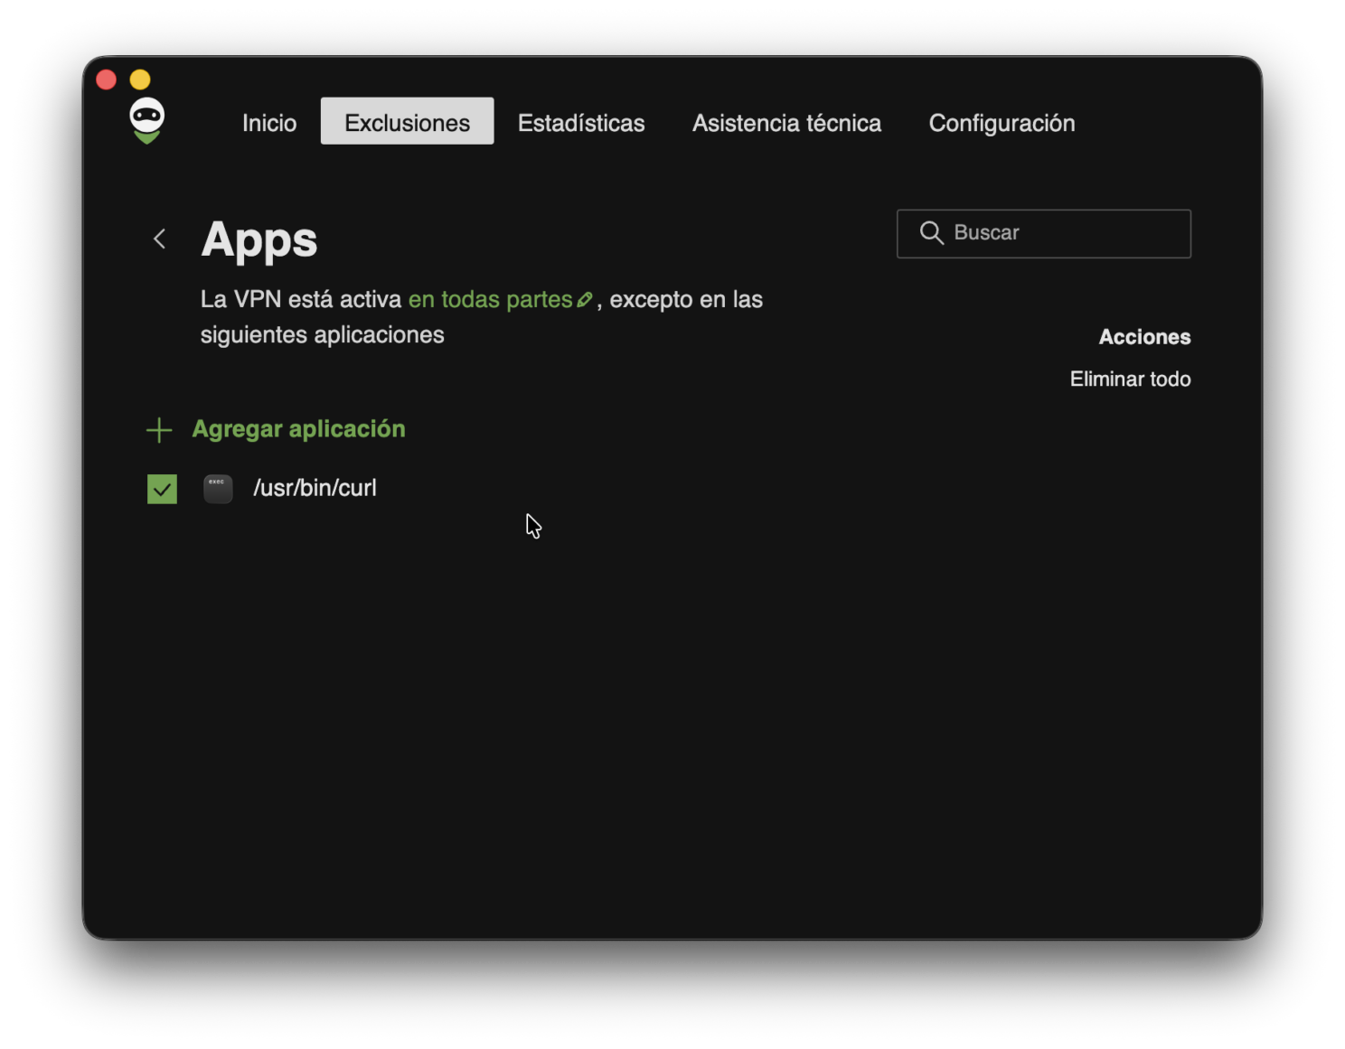
Task: Click the AdGuard VPN robot logo
Action: [146, 120]
